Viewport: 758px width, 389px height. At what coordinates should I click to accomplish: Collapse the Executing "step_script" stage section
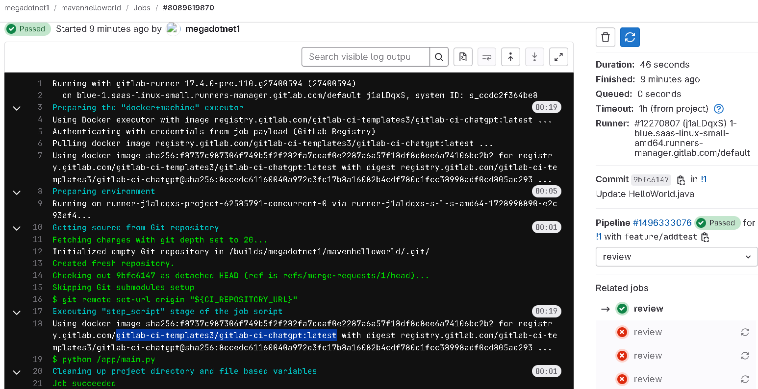(17, 312)
